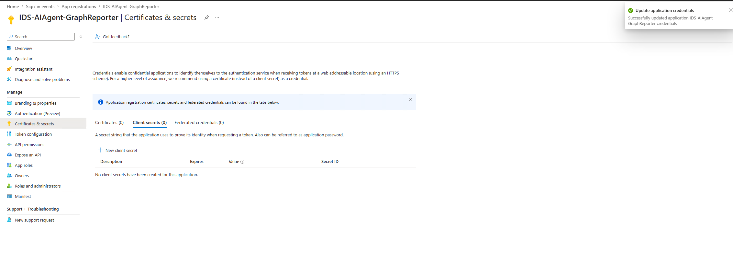Image resolution: width=733 pixels, height=275 pixels.
Task: Click the API permissions icon
Action: pos(9,144)
